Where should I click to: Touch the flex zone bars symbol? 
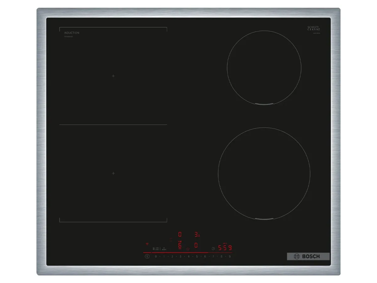click(154, 249)
